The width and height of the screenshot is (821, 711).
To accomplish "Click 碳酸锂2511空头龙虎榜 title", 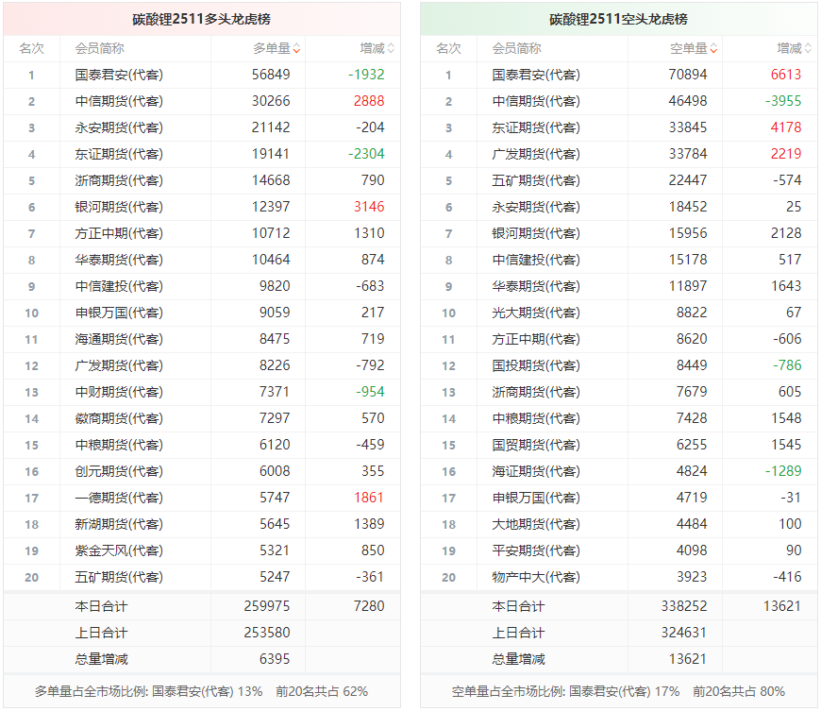I will click(x=618, y=20).
